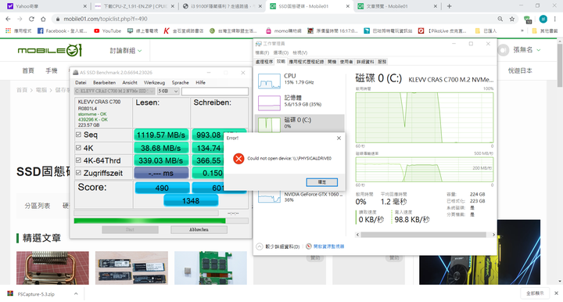Switch to Task Manager performance tab
The width and height of the screenshot is (563, 302).
pyautogui.click(x=281, y=61)
